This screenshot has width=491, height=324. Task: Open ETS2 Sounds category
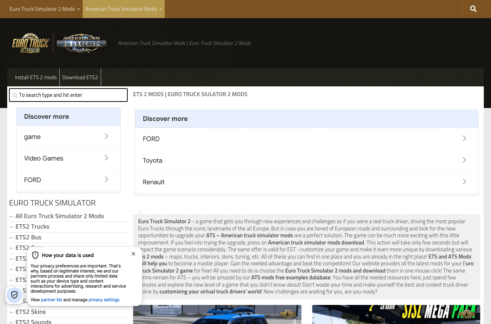pos(33,321)
